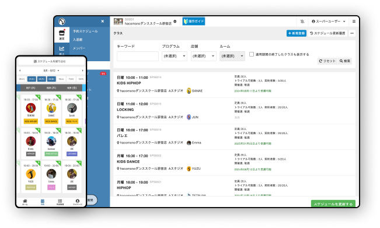Go to previous week on phone
Screen dimensions: 380x228
pos(20,71)
